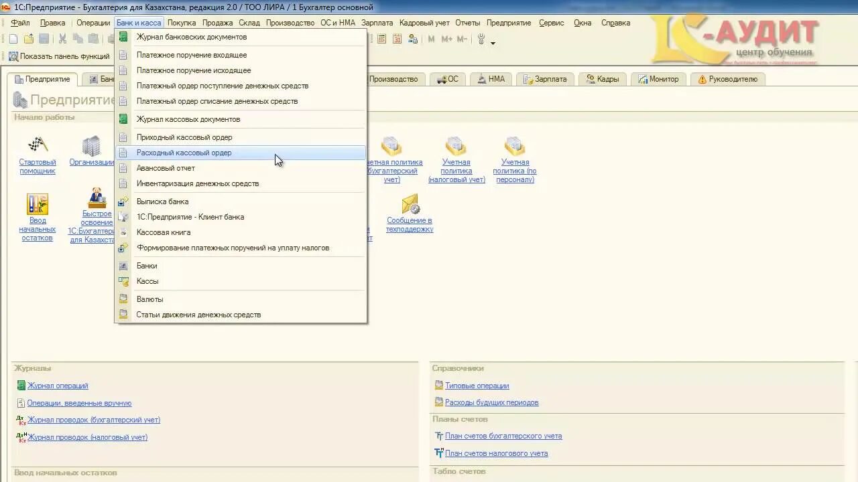Select Валюты menu item
Screen dimensions: 858x482
[241, 299]
